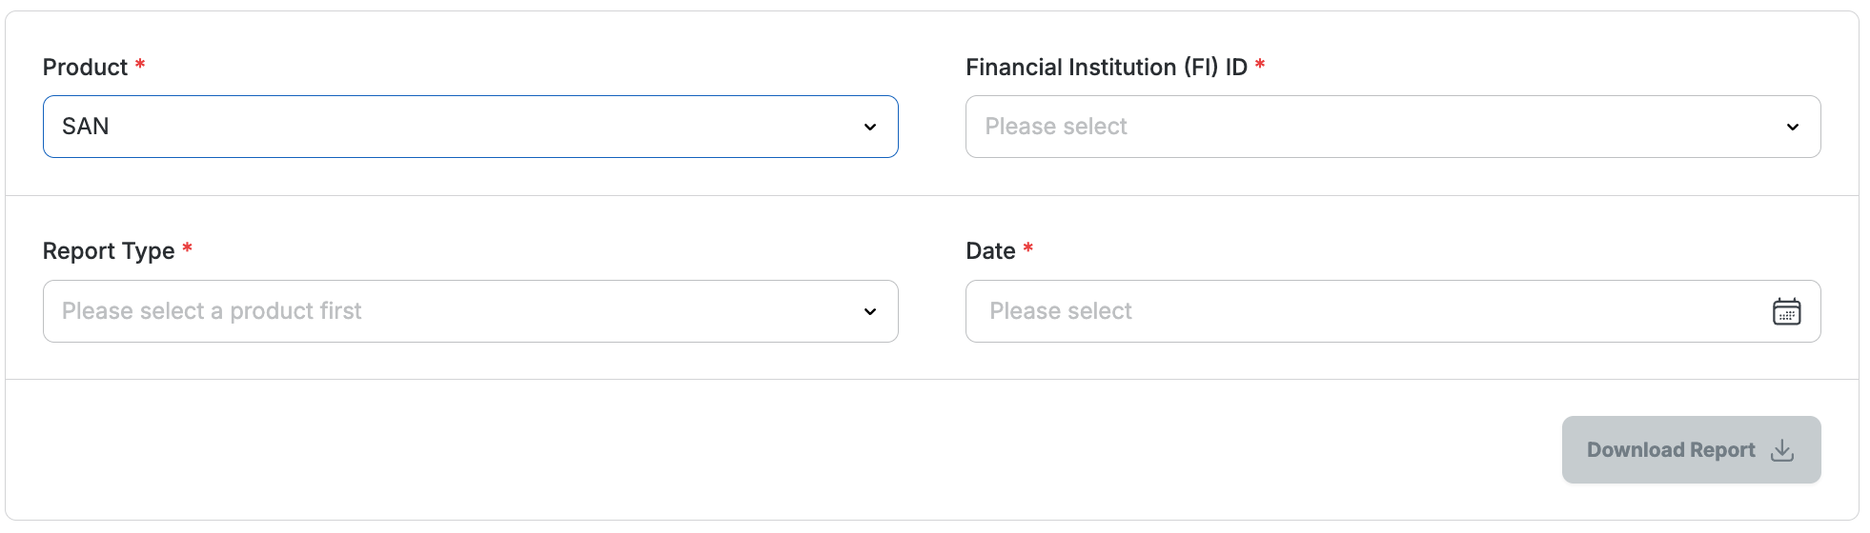
Task: Click the asterisk next to Financial Institution ID
Action: [1260, 65]
